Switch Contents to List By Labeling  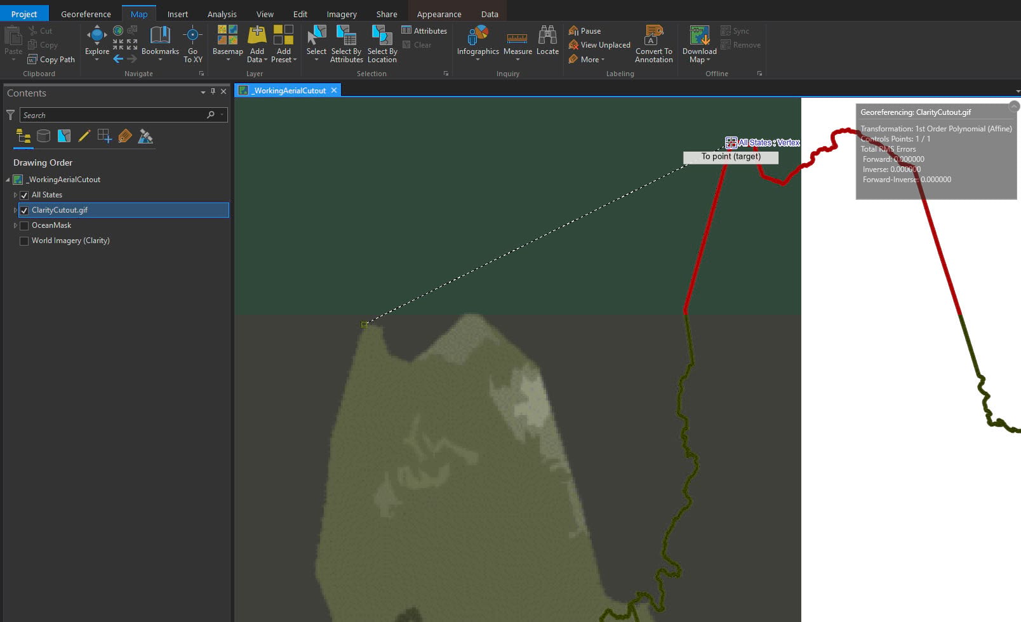[125, 136]
